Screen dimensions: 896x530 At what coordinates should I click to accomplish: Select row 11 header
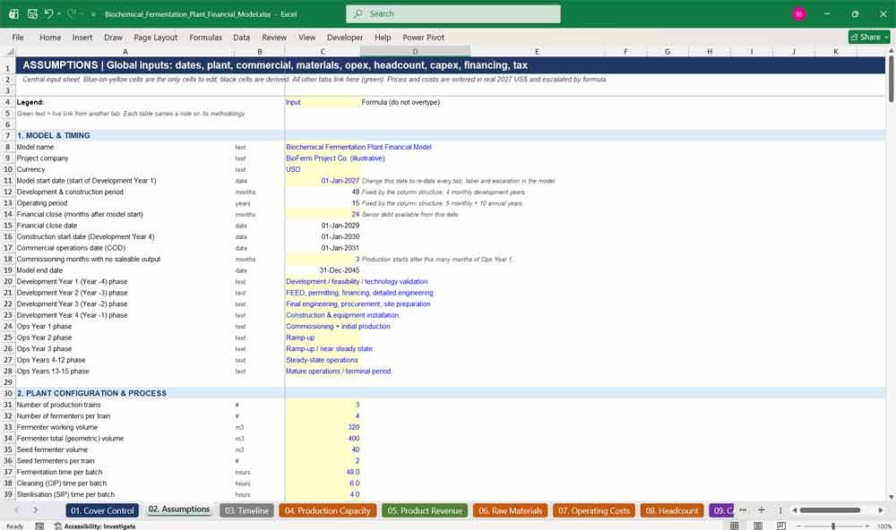pyautogui.click(x=8, y=181)
